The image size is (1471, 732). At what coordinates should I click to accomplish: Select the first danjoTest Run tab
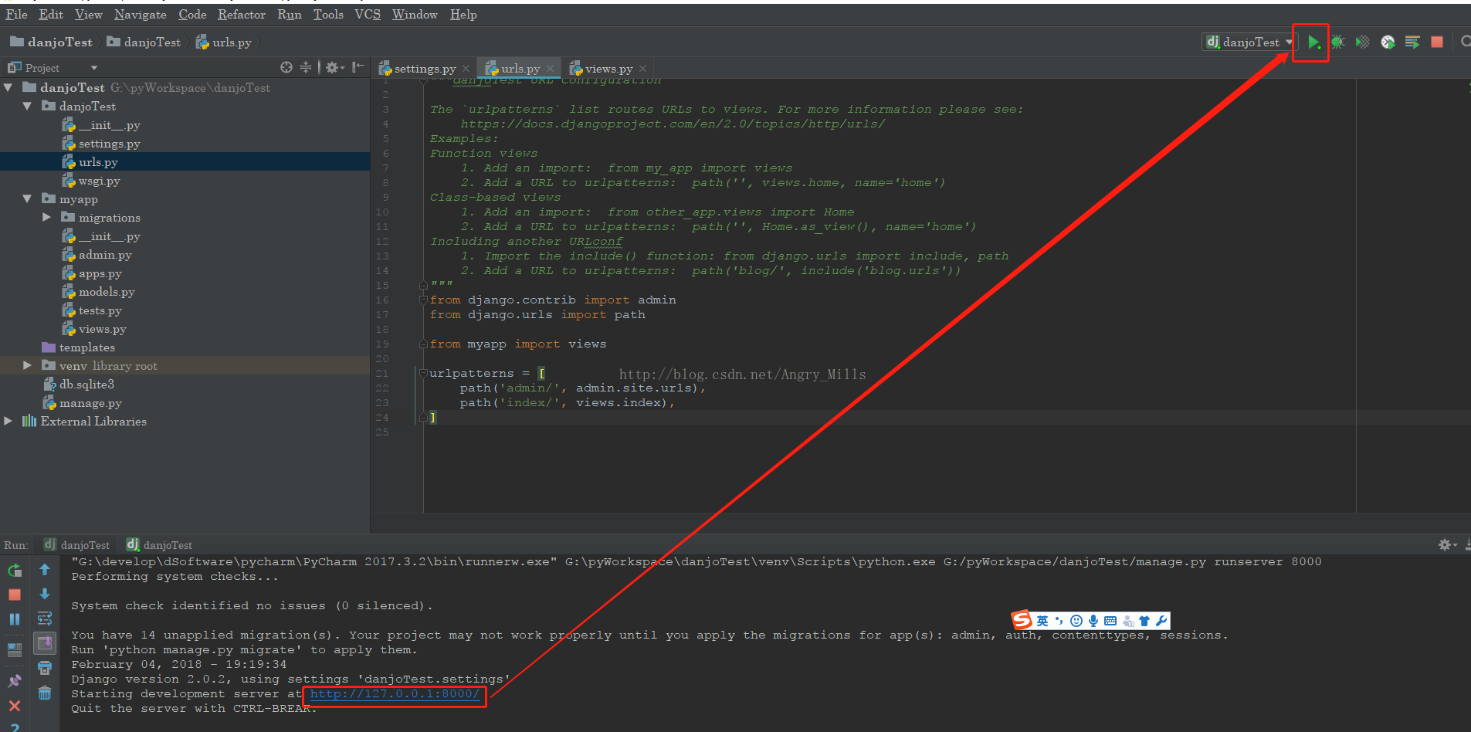point(76,545)
